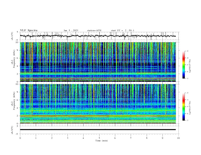Click the flat black ch.3 voltage trace
This screenshot has height=155, width=201.
98,130
